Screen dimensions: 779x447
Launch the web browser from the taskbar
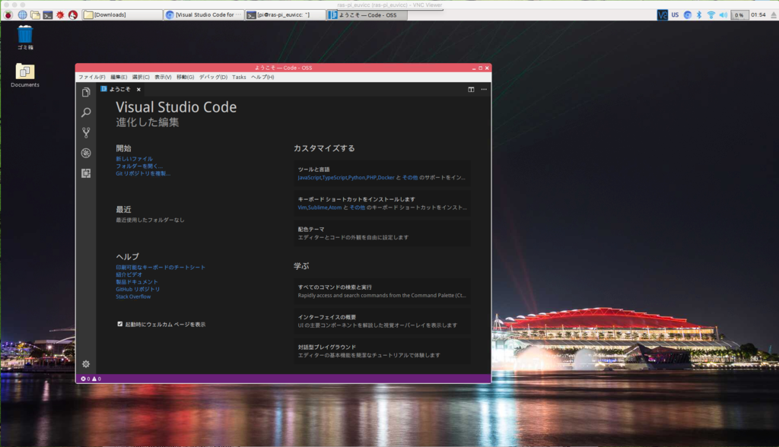coord(22,15)
